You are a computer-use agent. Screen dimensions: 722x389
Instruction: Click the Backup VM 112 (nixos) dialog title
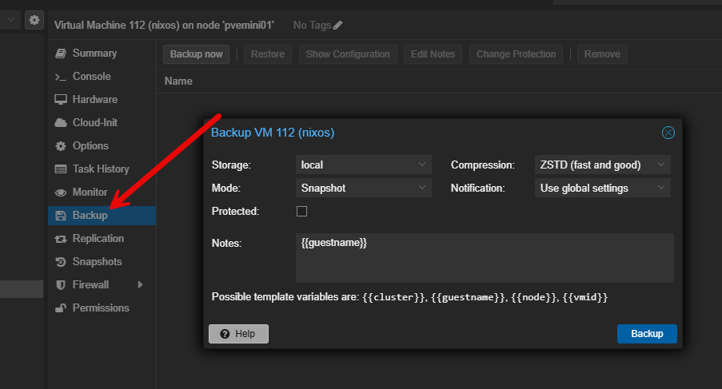273,133
